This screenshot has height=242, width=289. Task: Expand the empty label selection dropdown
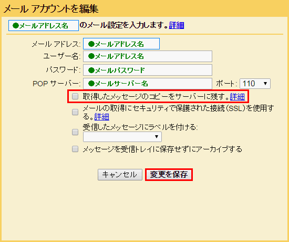tap(122, 137)
